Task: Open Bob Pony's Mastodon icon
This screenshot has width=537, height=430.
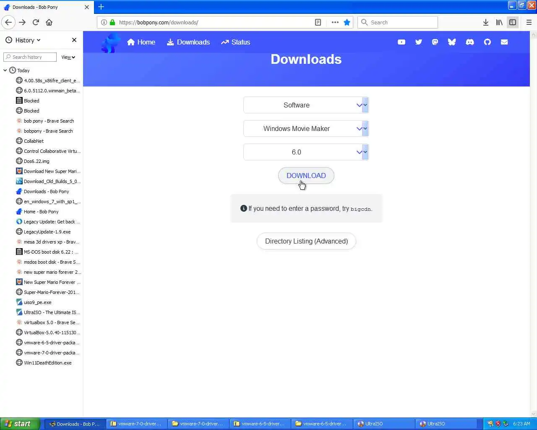Action: point(435,42)
